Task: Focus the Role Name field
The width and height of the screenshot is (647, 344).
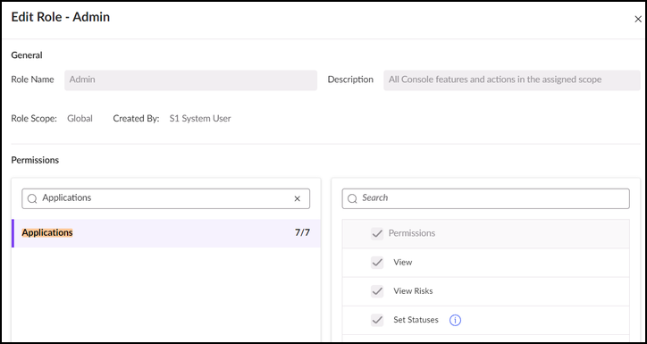Action: pyautogui.click(x=190, y=80)
